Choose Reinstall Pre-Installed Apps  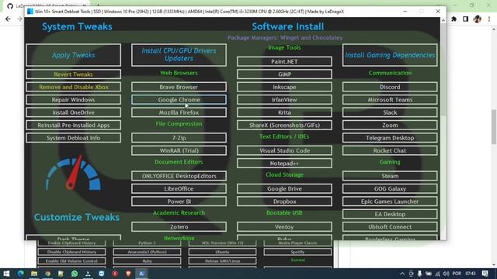(74, 125)
